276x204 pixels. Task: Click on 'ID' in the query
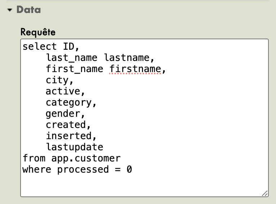pos(68,46)
